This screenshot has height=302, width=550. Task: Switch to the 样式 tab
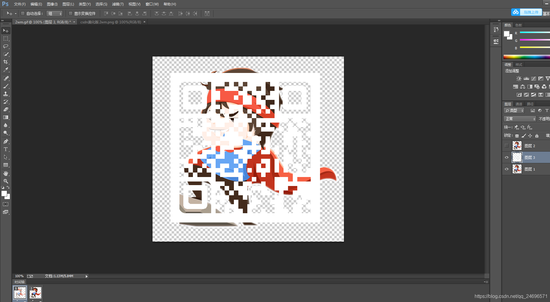pyautogui.click(x=519, y=65)
